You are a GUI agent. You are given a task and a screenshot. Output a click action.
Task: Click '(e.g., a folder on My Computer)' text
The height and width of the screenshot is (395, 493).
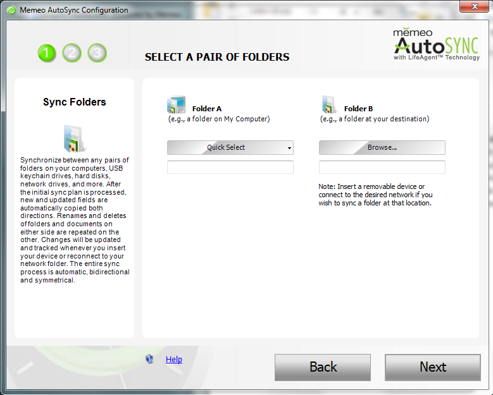(x=219, y=119)
